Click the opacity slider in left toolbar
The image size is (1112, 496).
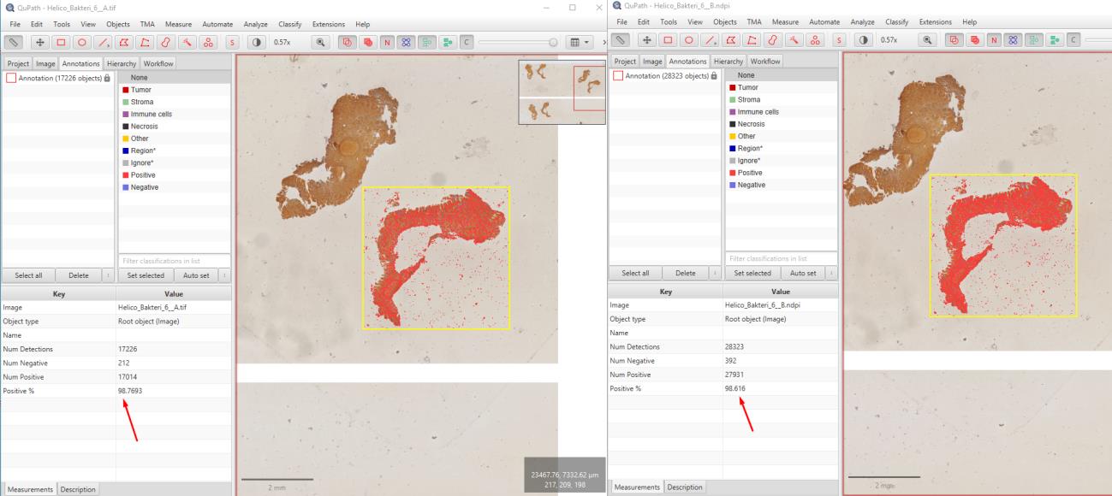(x=519, y=41)
